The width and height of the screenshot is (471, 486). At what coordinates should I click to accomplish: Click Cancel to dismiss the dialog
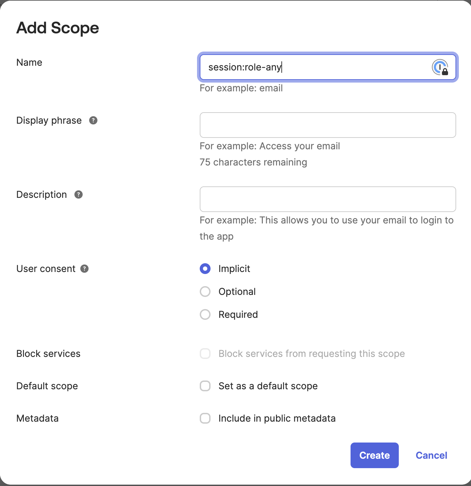pos(431,455)
